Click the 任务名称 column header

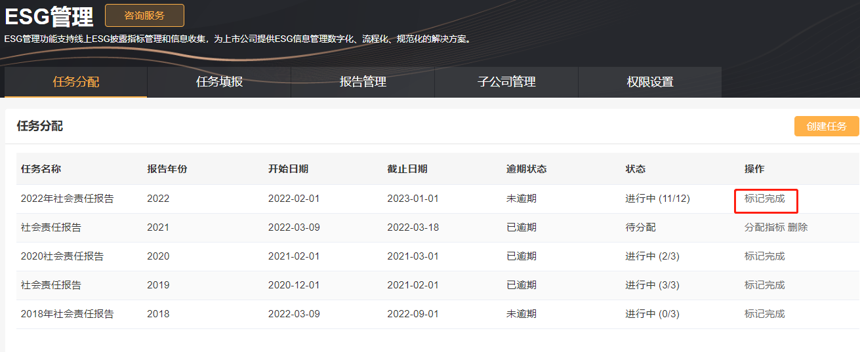click(41, 169)
